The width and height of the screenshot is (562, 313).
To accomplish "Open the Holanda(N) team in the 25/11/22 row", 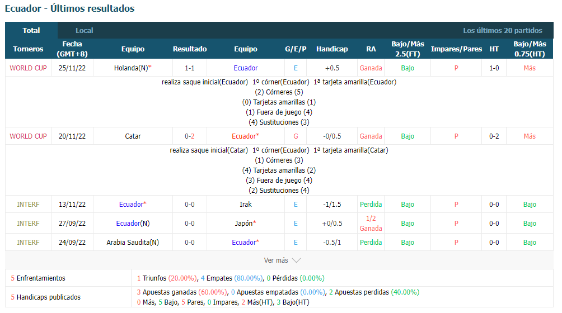I will pyautogui.click(x=133, y=68).
